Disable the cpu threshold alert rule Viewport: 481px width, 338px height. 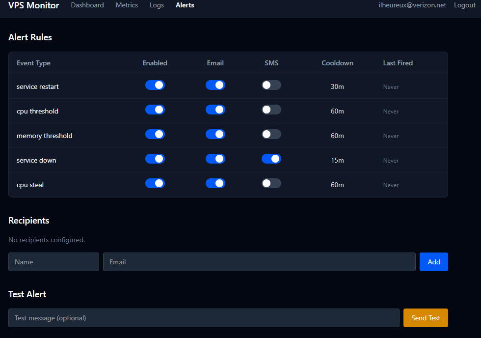(x=155, y=109)
